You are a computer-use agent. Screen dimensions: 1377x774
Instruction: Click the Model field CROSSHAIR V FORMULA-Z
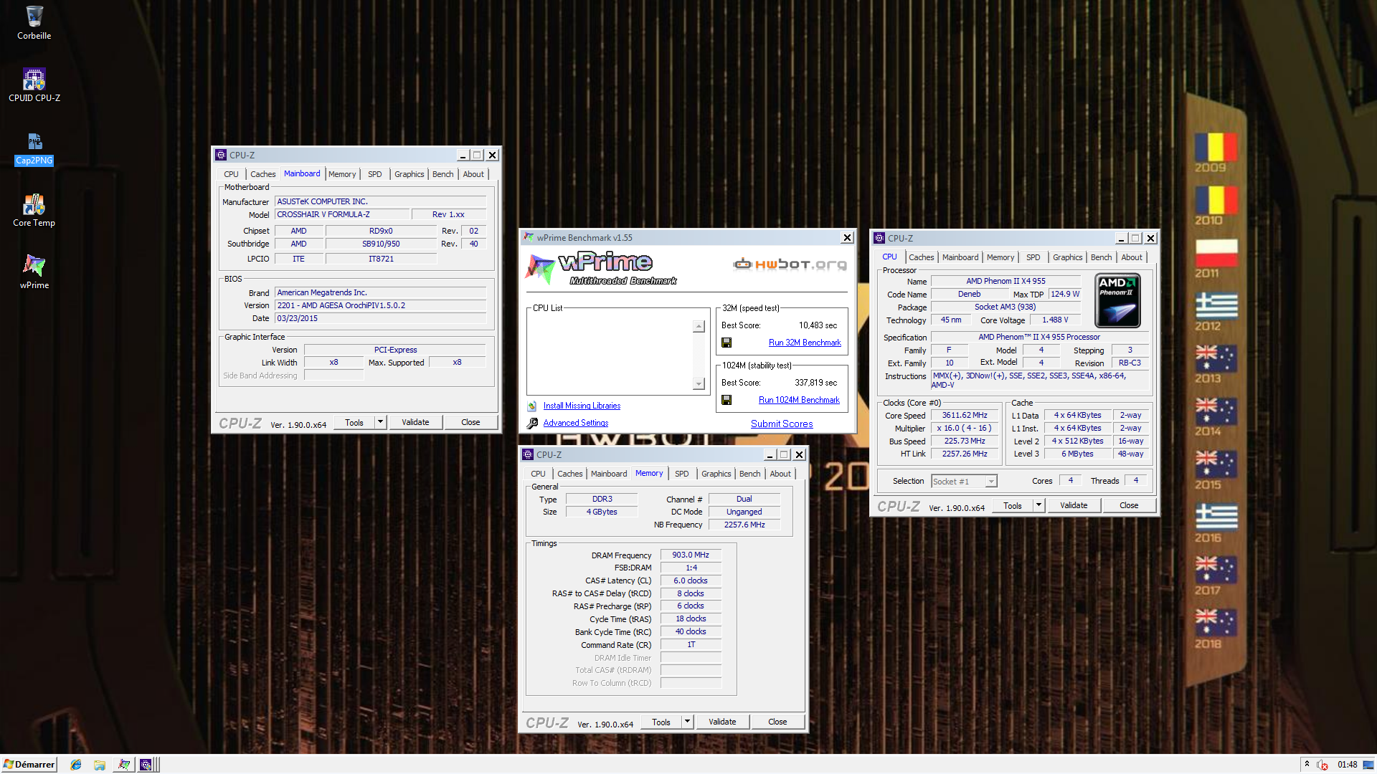point(342,214)
